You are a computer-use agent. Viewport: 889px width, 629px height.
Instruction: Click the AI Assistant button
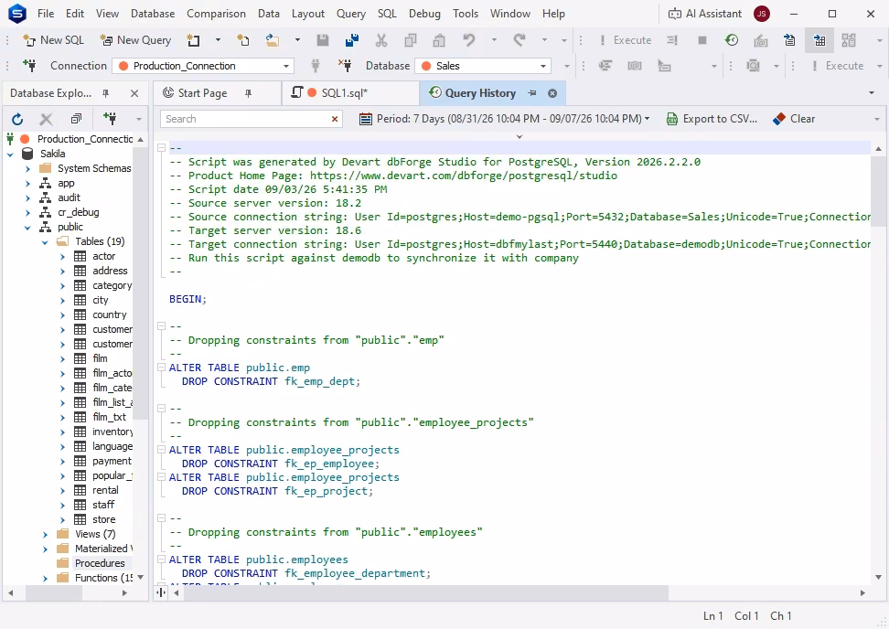pos(705,14)
